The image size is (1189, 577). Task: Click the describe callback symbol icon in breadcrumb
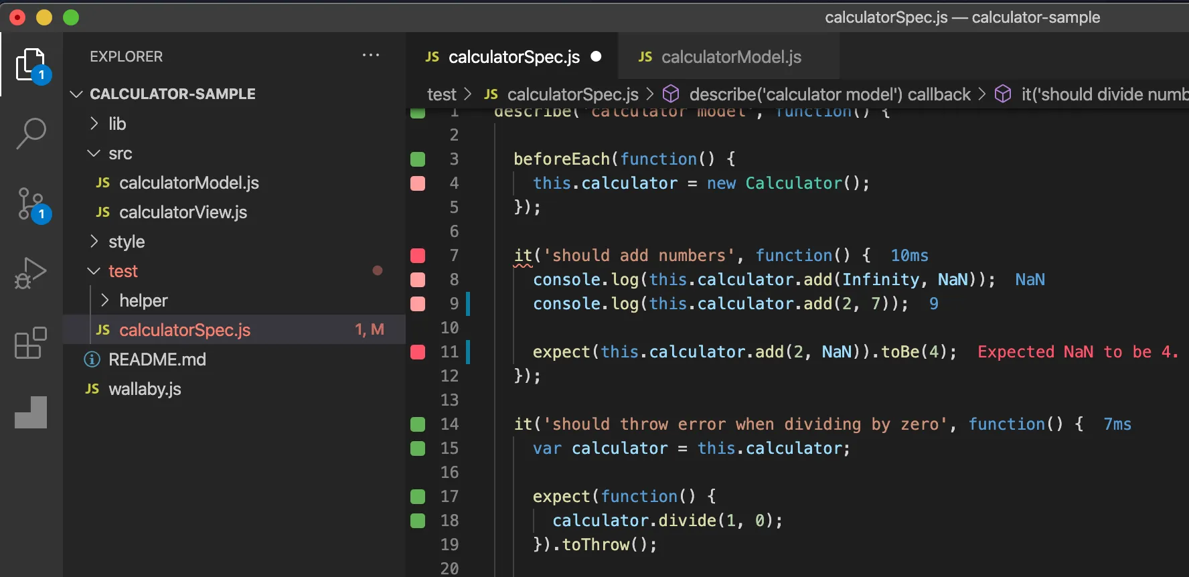point(671,94)
